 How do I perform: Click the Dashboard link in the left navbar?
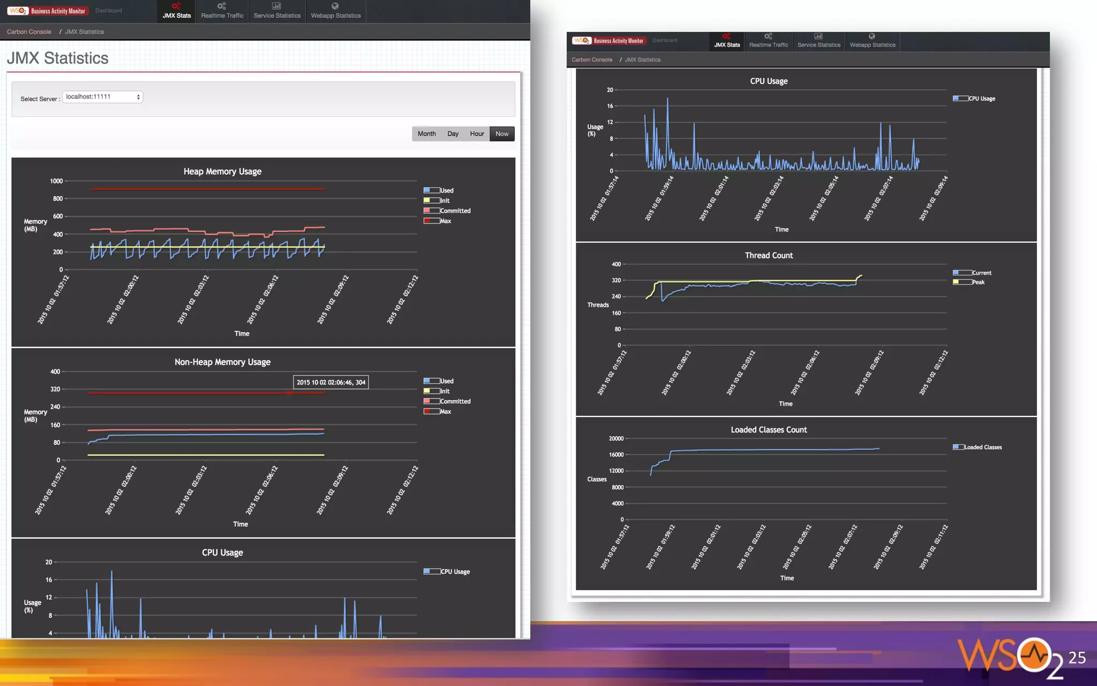click(108, 11)
